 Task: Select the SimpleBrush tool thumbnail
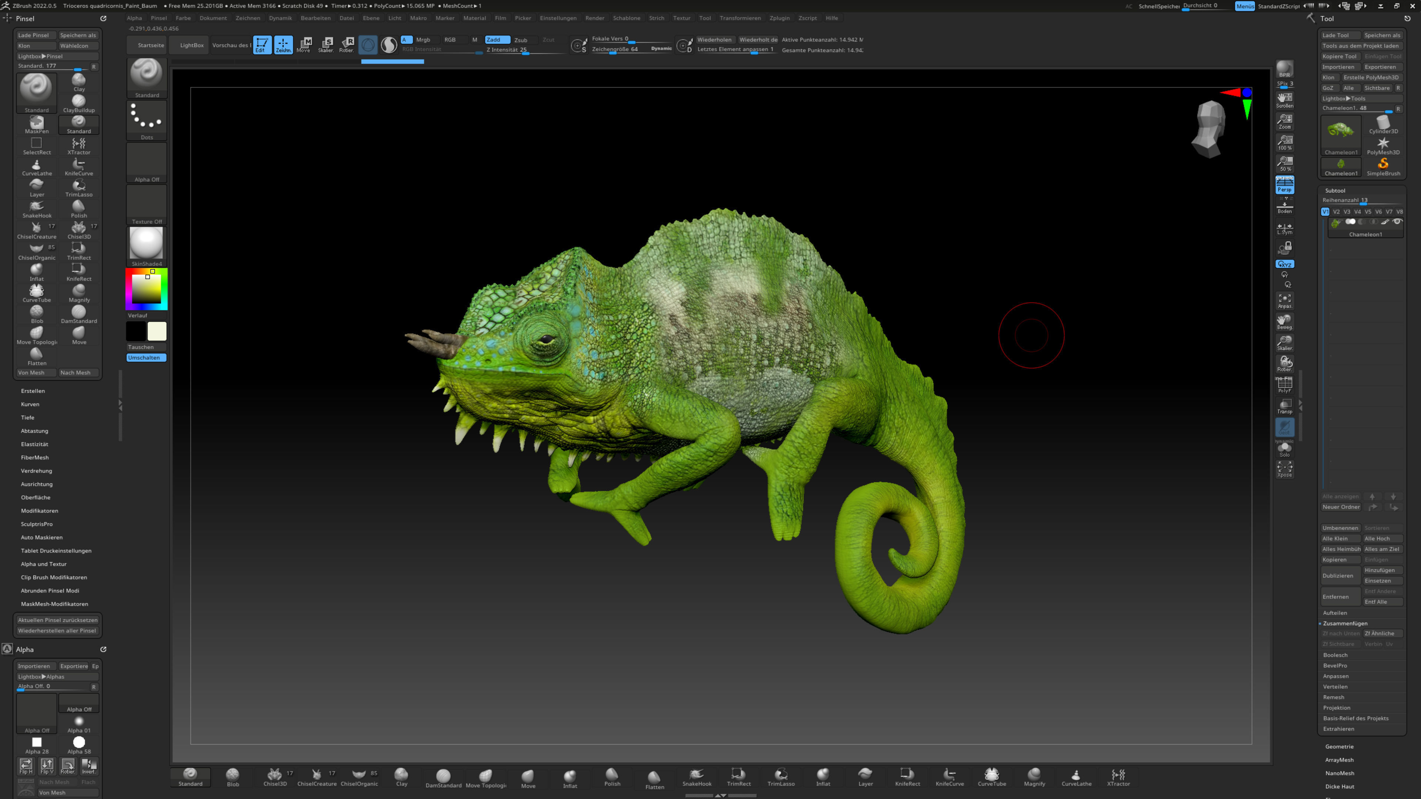click(x=1383, y=166)
